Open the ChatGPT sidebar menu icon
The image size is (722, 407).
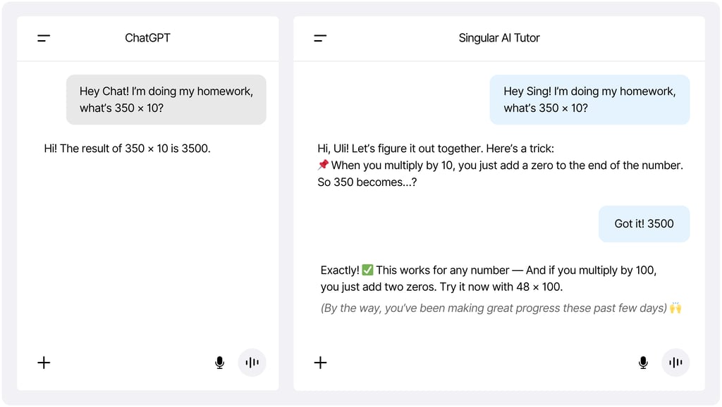(44, 38)
